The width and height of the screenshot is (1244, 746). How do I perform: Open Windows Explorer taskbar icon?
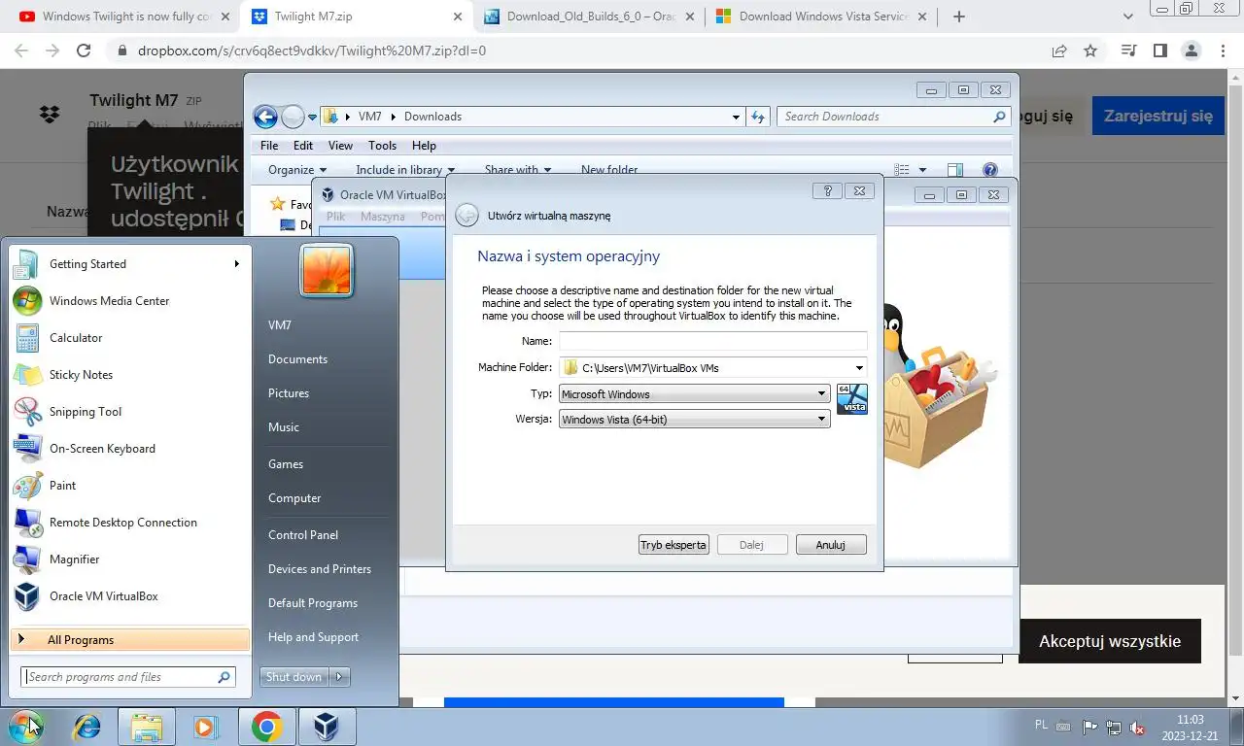click(x=147, y=726)
